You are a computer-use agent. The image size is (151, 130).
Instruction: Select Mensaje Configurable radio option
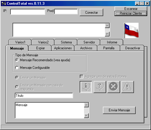tap(17, 68)
